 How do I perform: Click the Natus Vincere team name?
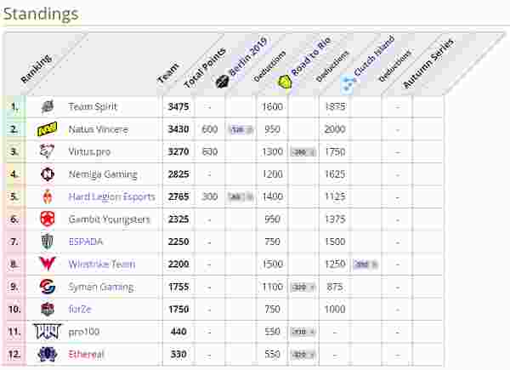(x=99, y=129)
